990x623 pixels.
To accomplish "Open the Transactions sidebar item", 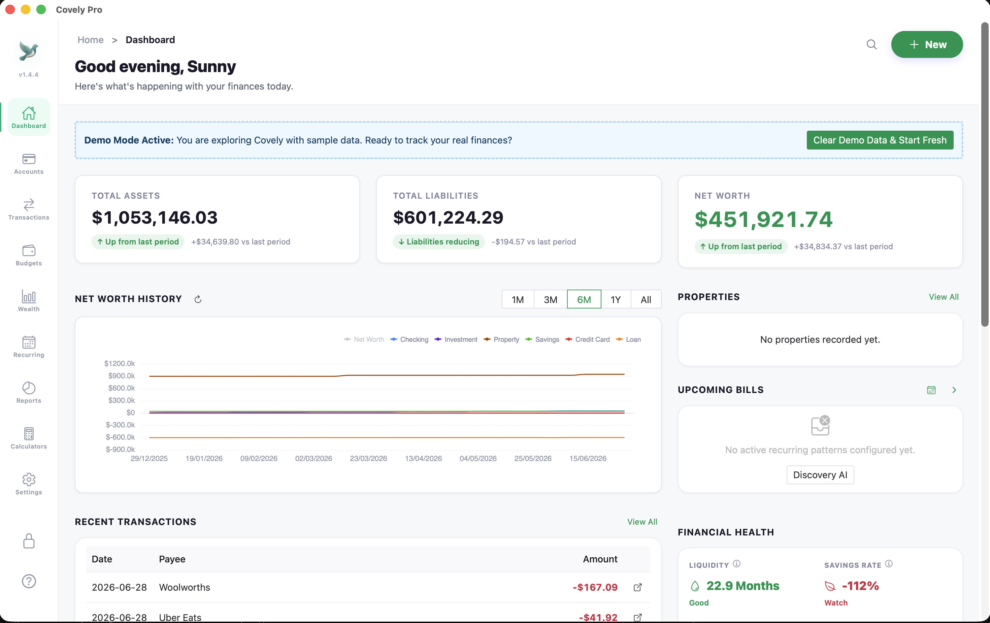I will (x=29, y=209).
